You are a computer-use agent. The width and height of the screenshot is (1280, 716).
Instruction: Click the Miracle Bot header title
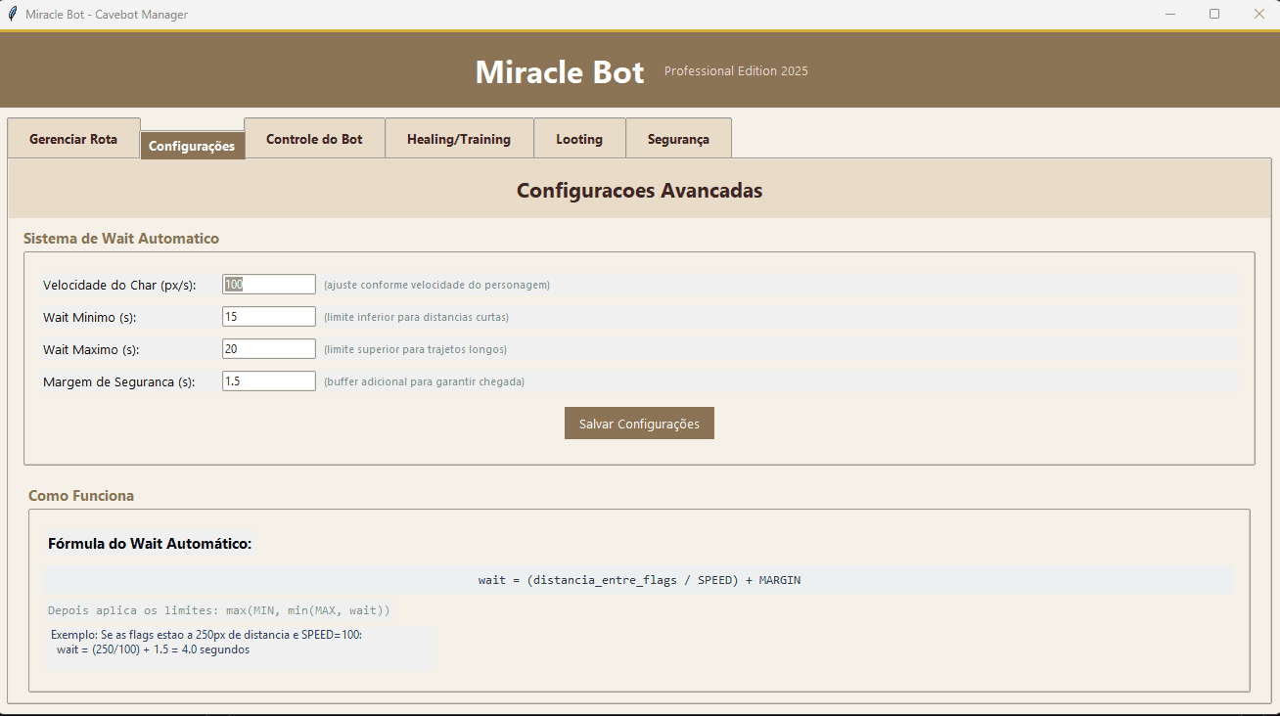pyautogui.click(x=560, y=70)
